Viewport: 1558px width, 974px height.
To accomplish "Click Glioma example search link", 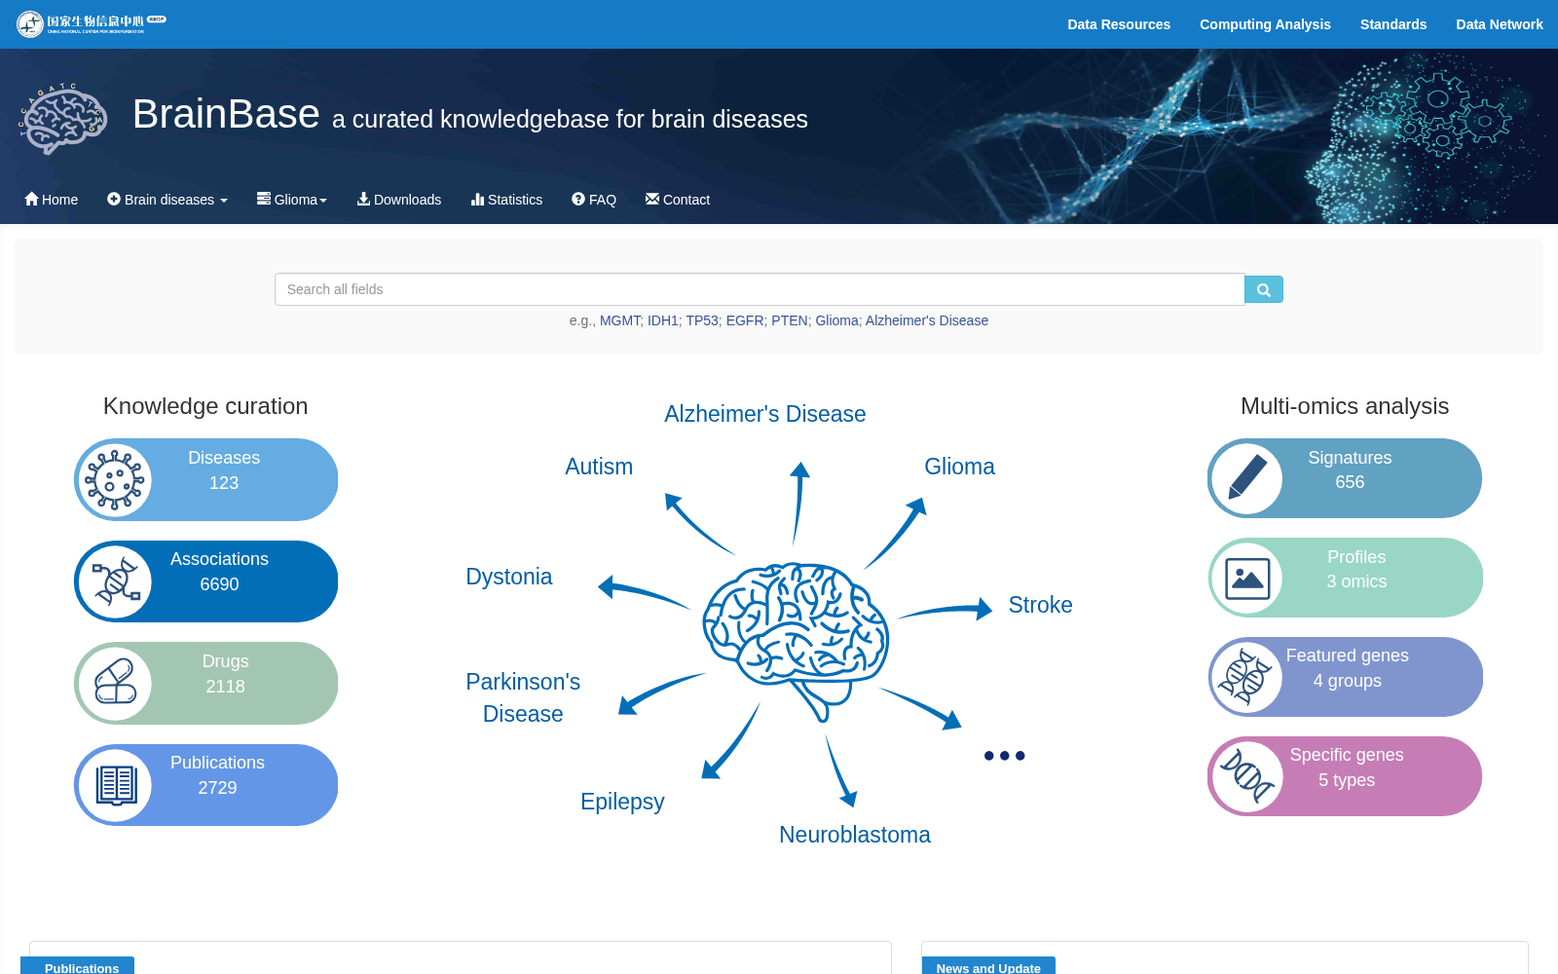I will 836,320.
